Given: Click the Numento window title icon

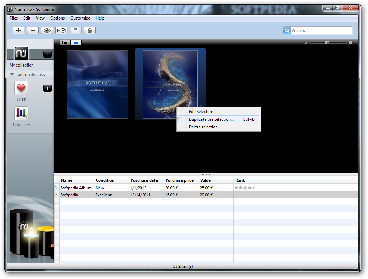Looking at the screenshot, I should [10, 9].
